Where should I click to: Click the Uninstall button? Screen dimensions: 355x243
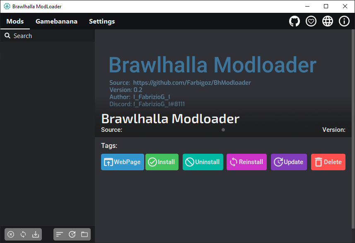point(203,162)
